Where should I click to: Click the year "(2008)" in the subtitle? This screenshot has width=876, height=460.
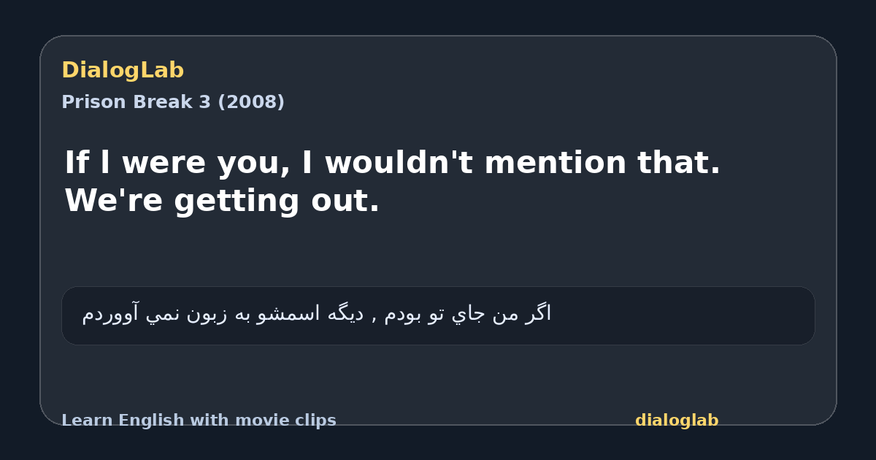click(251, 102)
